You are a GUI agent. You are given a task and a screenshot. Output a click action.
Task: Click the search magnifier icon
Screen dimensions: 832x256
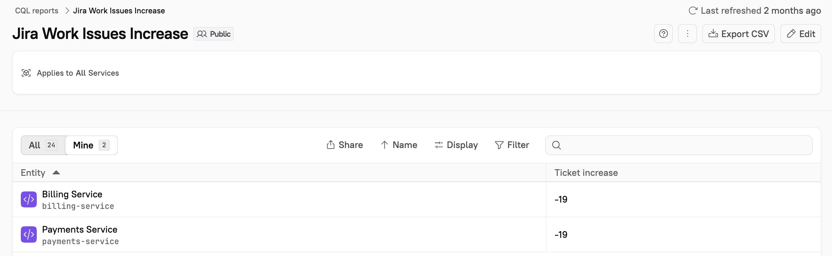[556, 145]
